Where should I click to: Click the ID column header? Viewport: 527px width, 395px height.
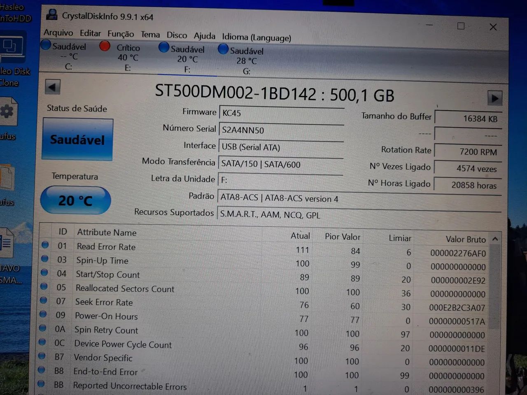point(63,231)
